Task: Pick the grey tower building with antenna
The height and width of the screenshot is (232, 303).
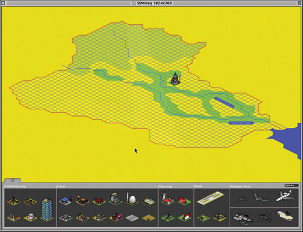Action: point(116,198)
